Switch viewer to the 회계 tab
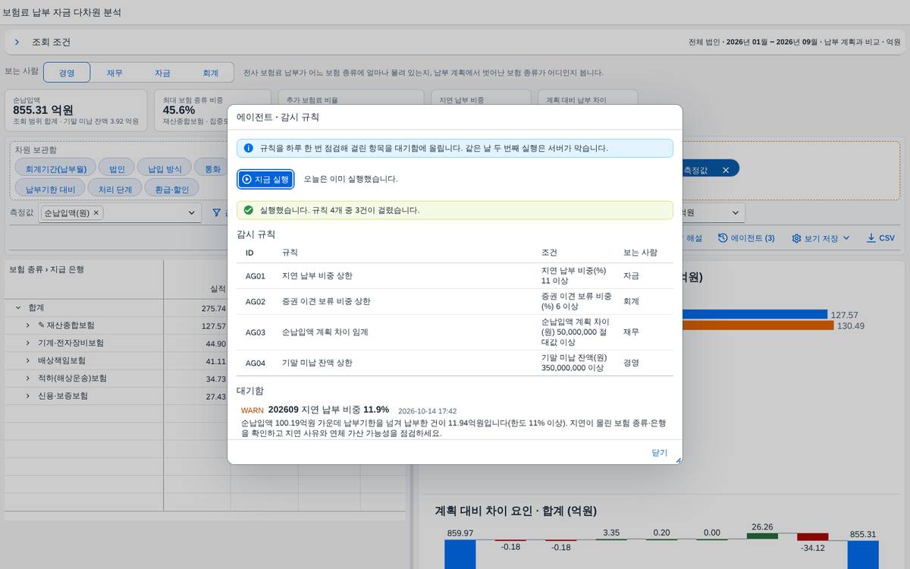 click(210, 73)
